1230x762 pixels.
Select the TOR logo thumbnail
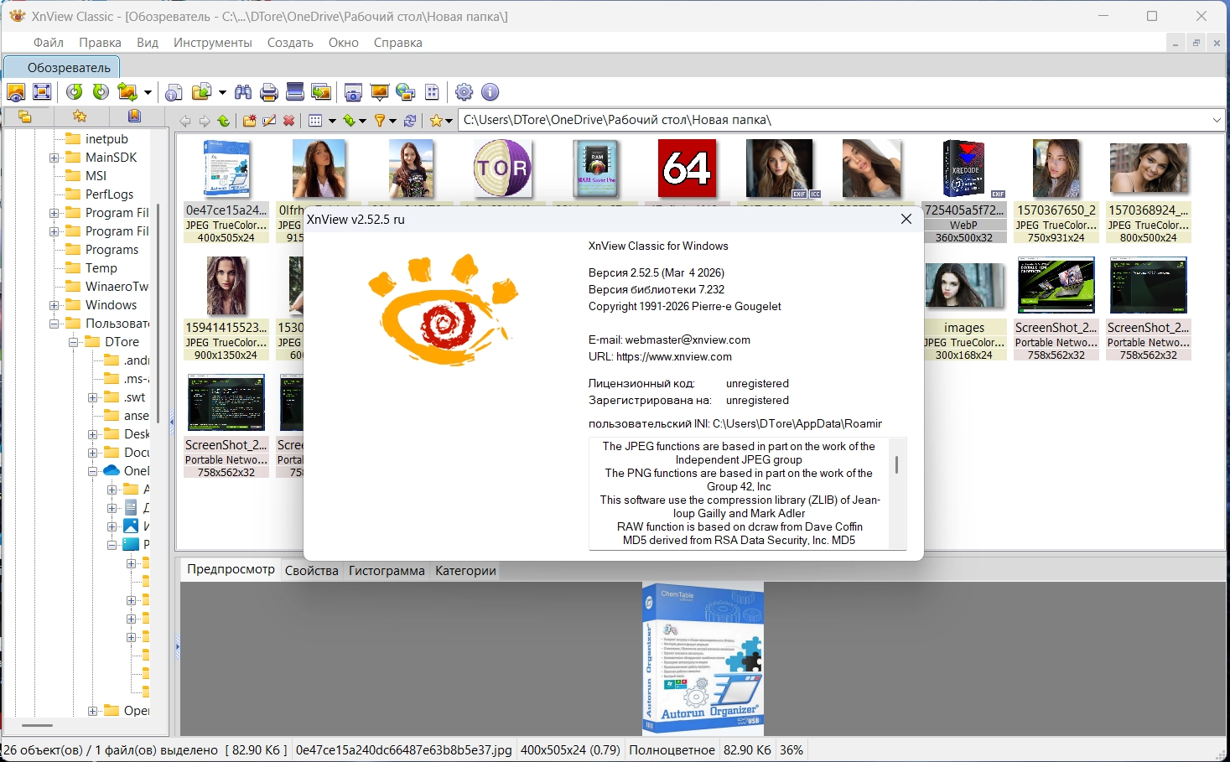(502, 168)
